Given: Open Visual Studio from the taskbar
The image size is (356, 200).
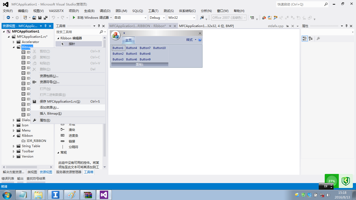Looking at the screenshot, I should tap(104, 195).
